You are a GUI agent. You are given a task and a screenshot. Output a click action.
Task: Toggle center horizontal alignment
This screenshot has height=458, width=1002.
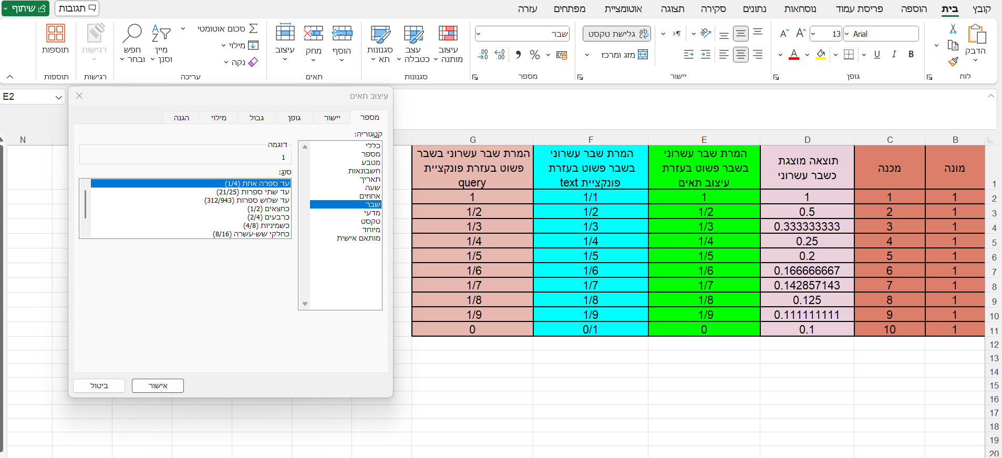click(741, 54)
